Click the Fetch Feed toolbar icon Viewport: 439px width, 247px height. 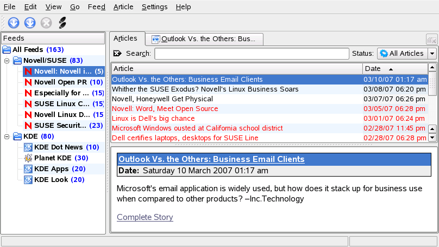point(14,23)
